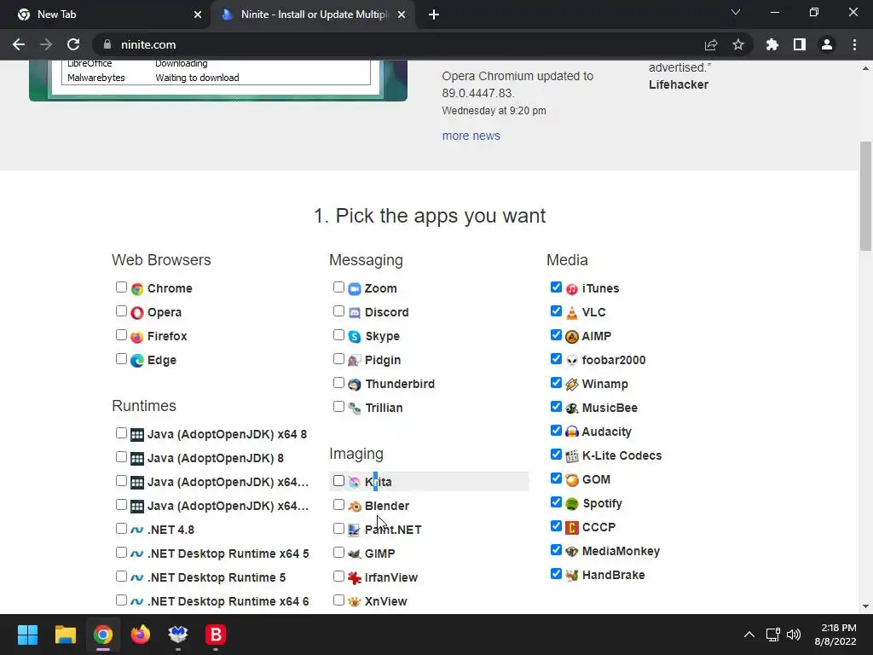Check the Krita checkbox
Image resolution: width=873 pixels, height=655 pixels.
coord(338,481)
